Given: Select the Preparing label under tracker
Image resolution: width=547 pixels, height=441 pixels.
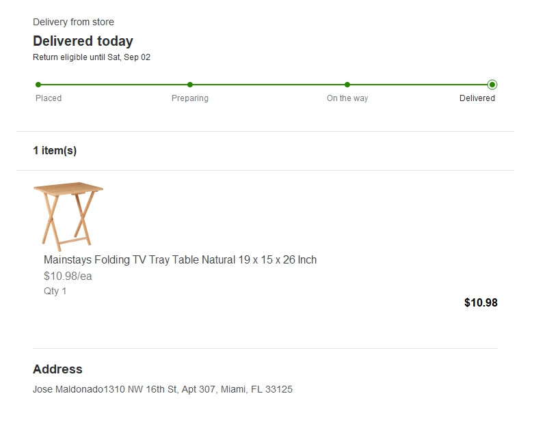Looking at the screenshot, I should [190, 98].
